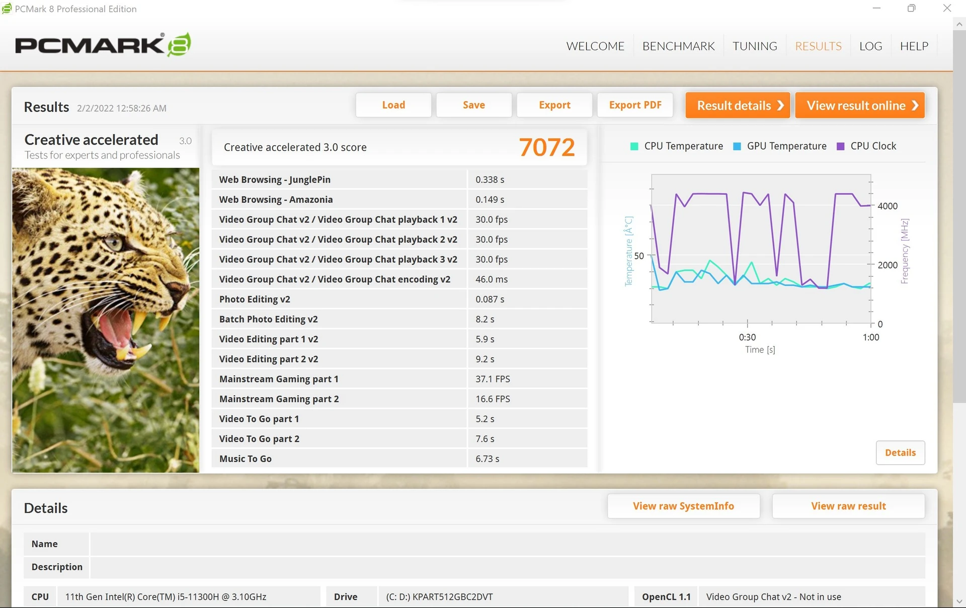Click the Photo Editing v2 row
Screen dimensions: 966x608
pos(399,299)
